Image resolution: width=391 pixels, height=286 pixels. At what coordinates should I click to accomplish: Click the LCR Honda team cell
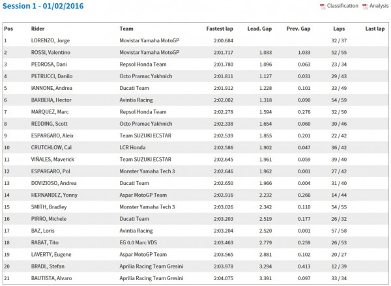(x=132, y=147)
